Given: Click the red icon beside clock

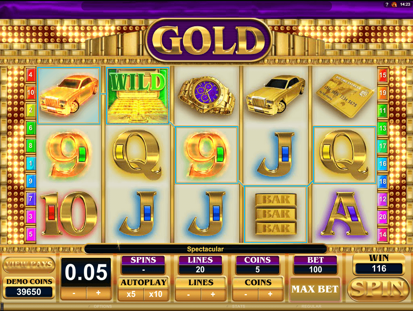Looking at the screenshot, I should tap(394, 4).
